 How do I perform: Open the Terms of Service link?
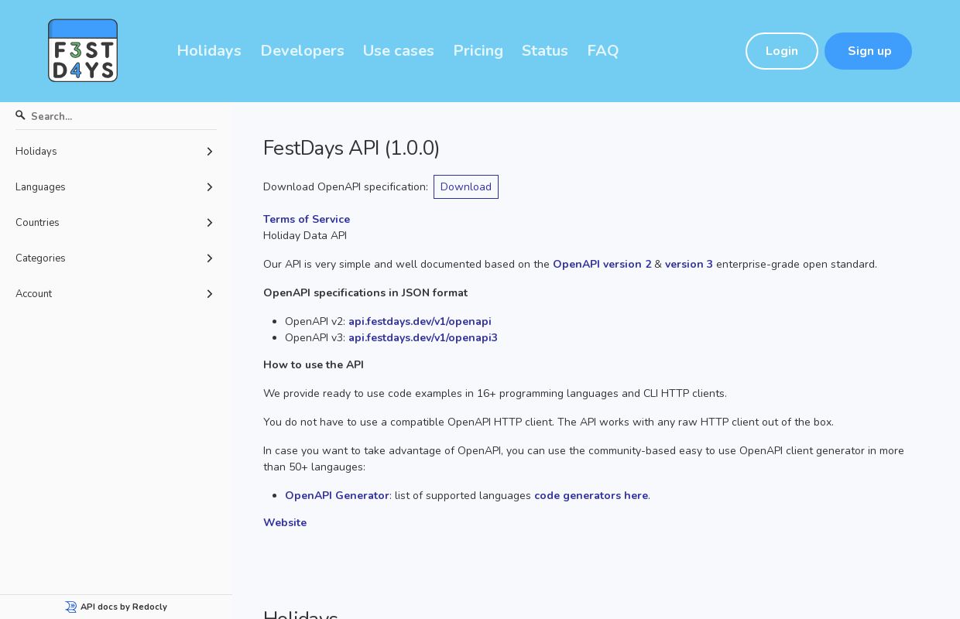pos(307,219)
